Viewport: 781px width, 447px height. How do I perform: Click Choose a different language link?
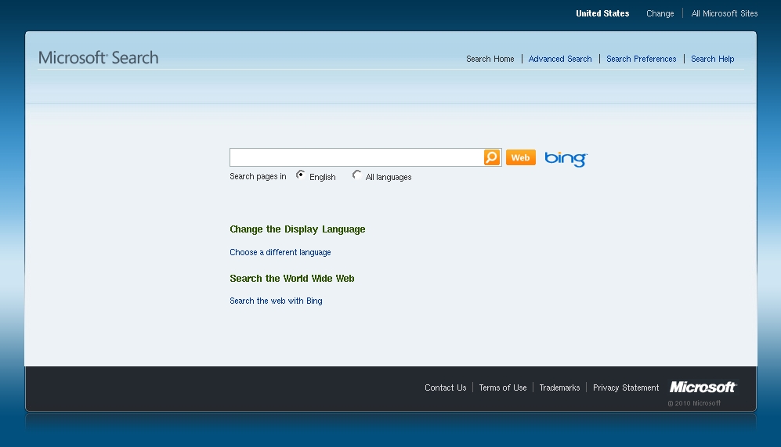click(x=280, y=252)
